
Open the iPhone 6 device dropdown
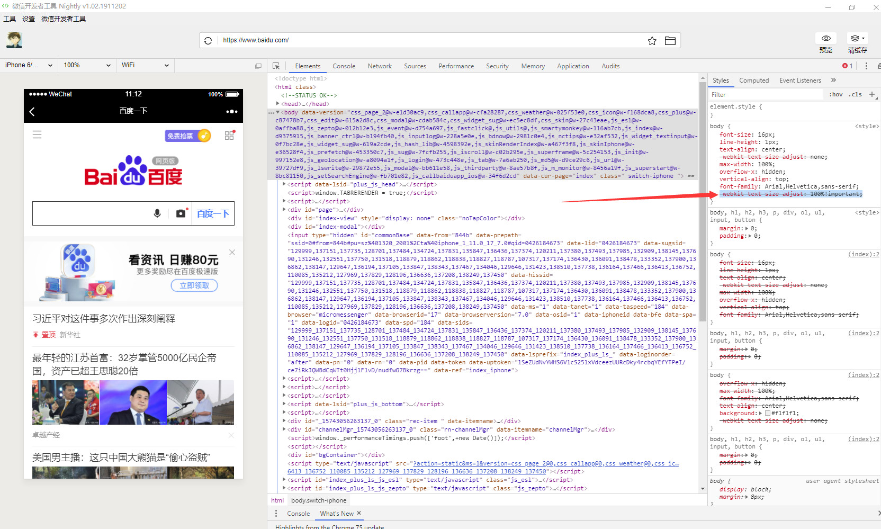point(29,65)
